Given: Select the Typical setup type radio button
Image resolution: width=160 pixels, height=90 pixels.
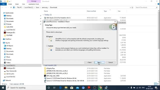Looking at the screenshot, I should pos(47,36).
